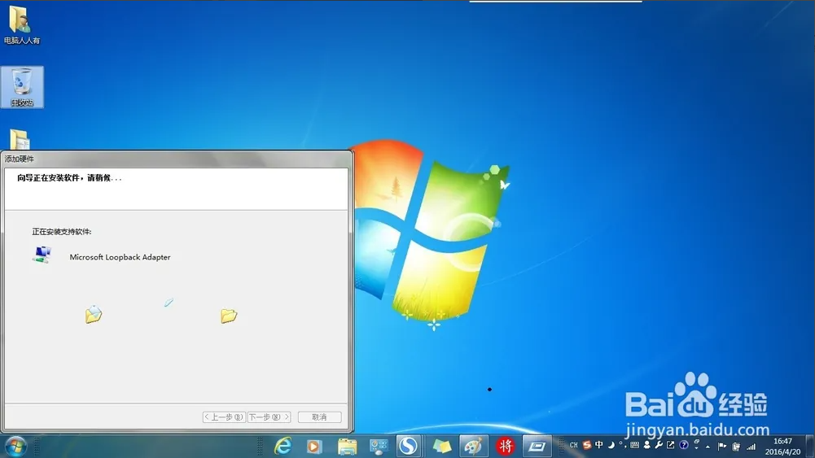Click the network signal tray icon
This screenshot has height=458, width=815.
point(751,446)
